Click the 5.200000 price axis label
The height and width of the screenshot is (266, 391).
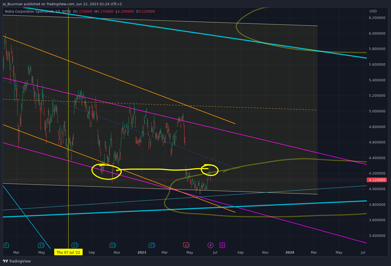[377, 96]
